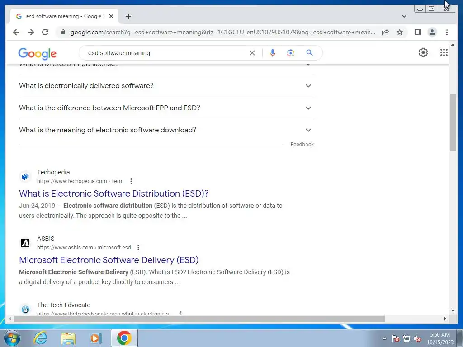Image resolution: width=463 pixels, height=347 pixels.
Task: Click the asbis.com URL breadcrumb
Action: 84,248
